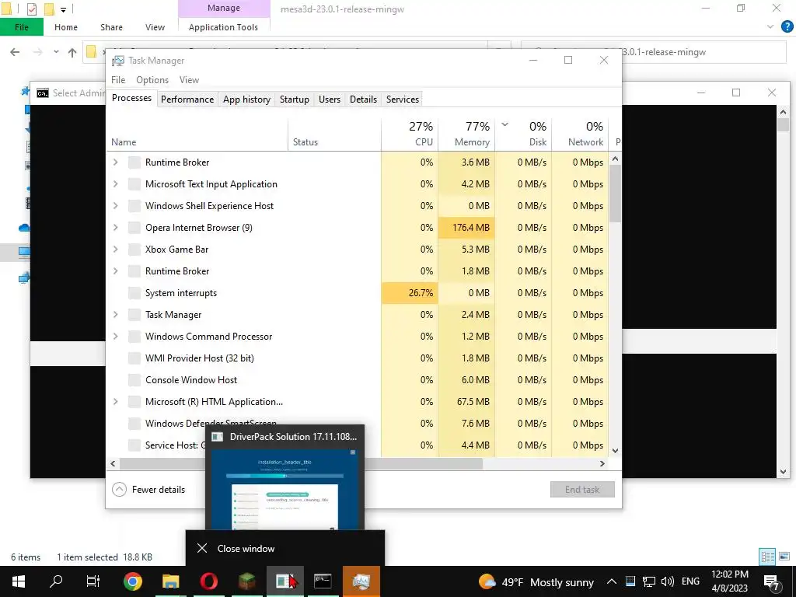Show hidden system tray icons
Image resolution: width=796 pixels, height=597 pixels.
tap(612, 581)
